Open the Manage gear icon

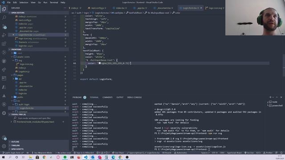[x=4, y=146]
